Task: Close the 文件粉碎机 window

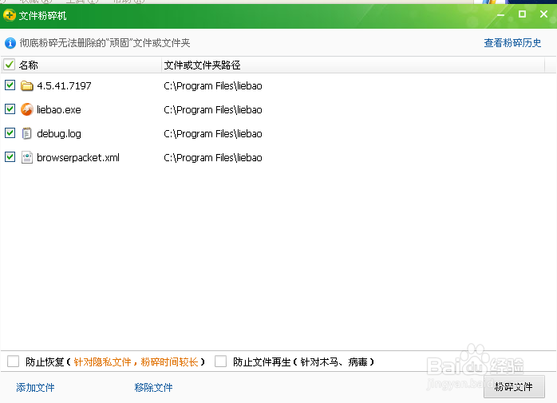Action: click(x=543, y=14)
